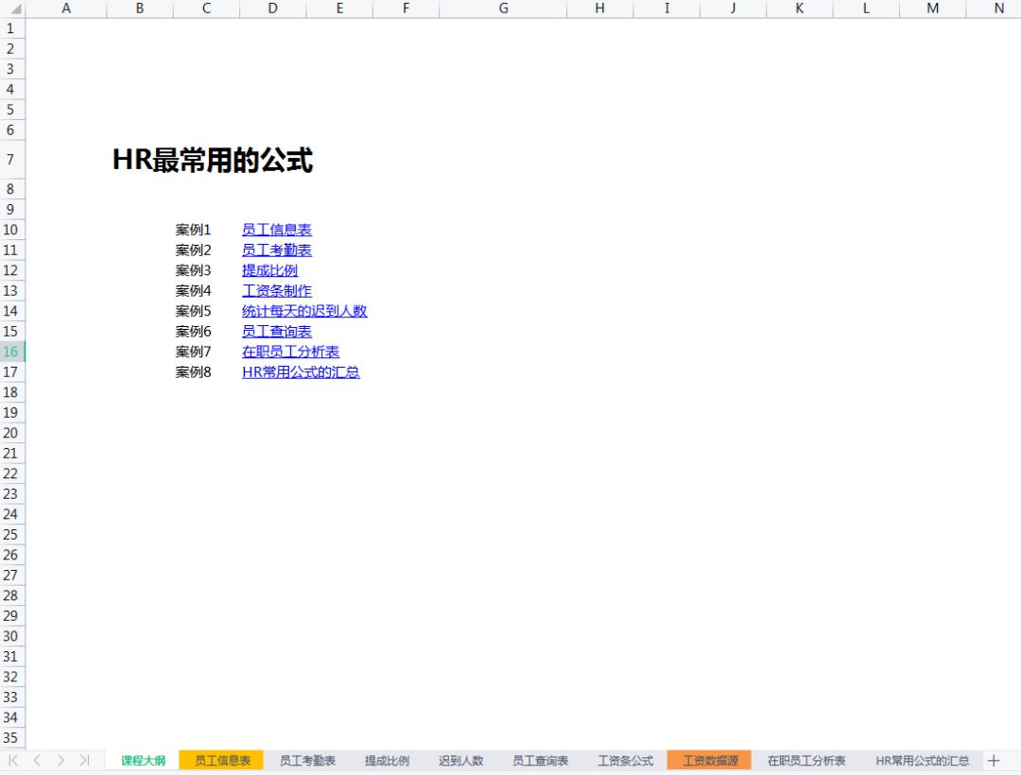1021x775 pixels.
Task: Click the 统计每天的迟到人数 hyperlink
Action: click(305, 311)
